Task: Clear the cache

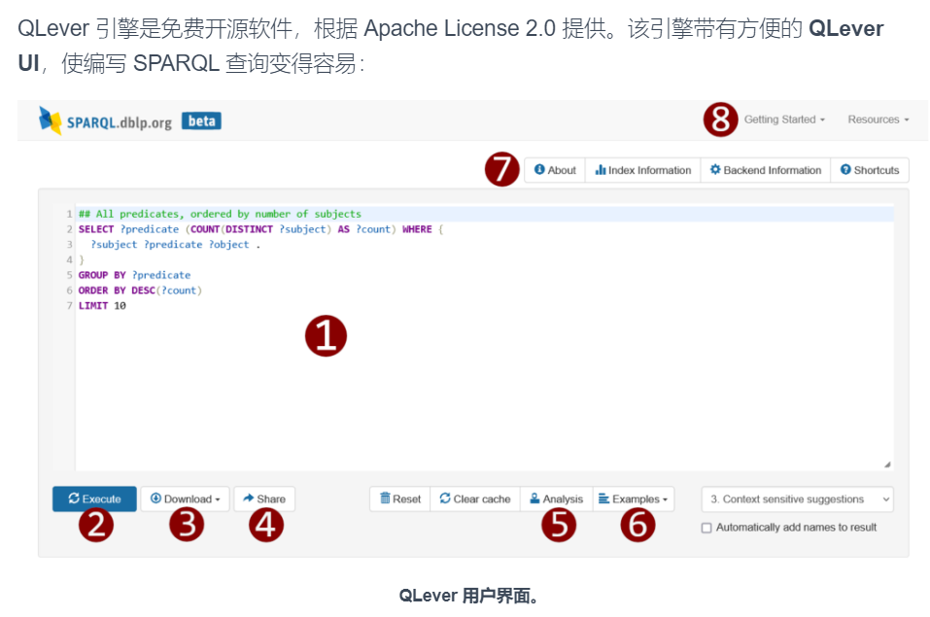Action: coord(475,498)
